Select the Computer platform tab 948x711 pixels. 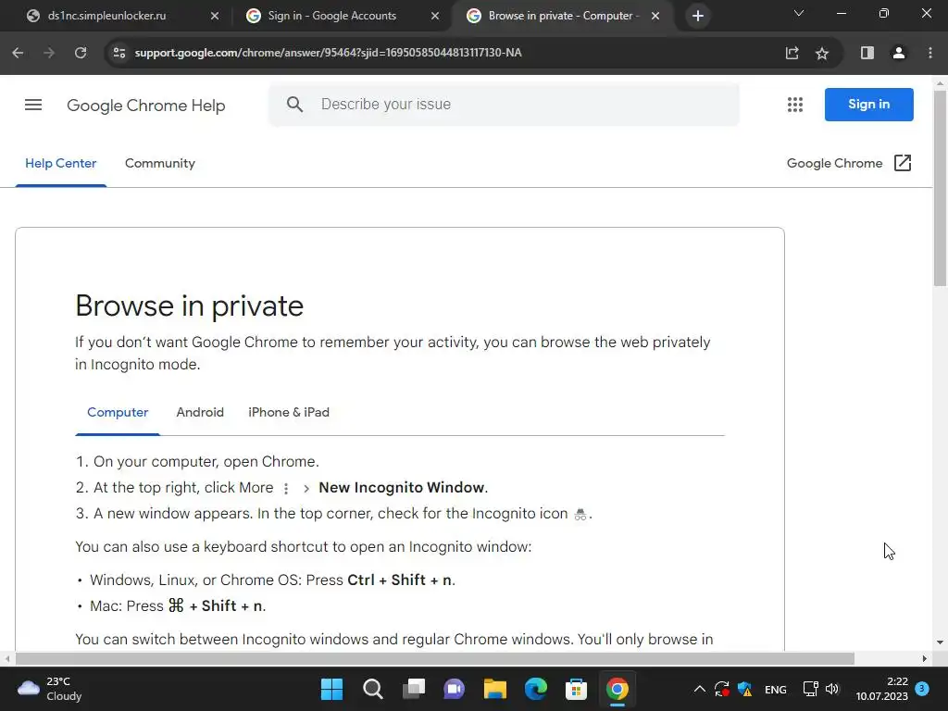(118, 412)
